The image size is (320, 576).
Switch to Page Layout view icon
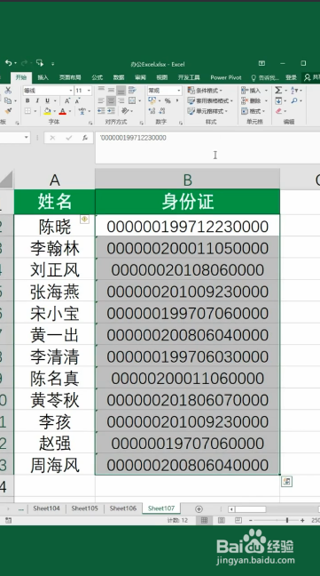pos(221,520)
